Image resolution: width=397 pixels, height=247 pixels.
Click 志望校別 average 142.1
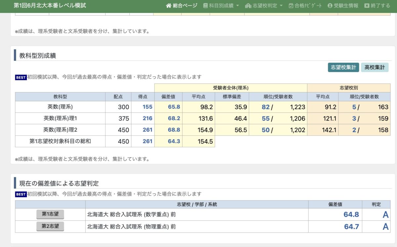coord(329,130)
